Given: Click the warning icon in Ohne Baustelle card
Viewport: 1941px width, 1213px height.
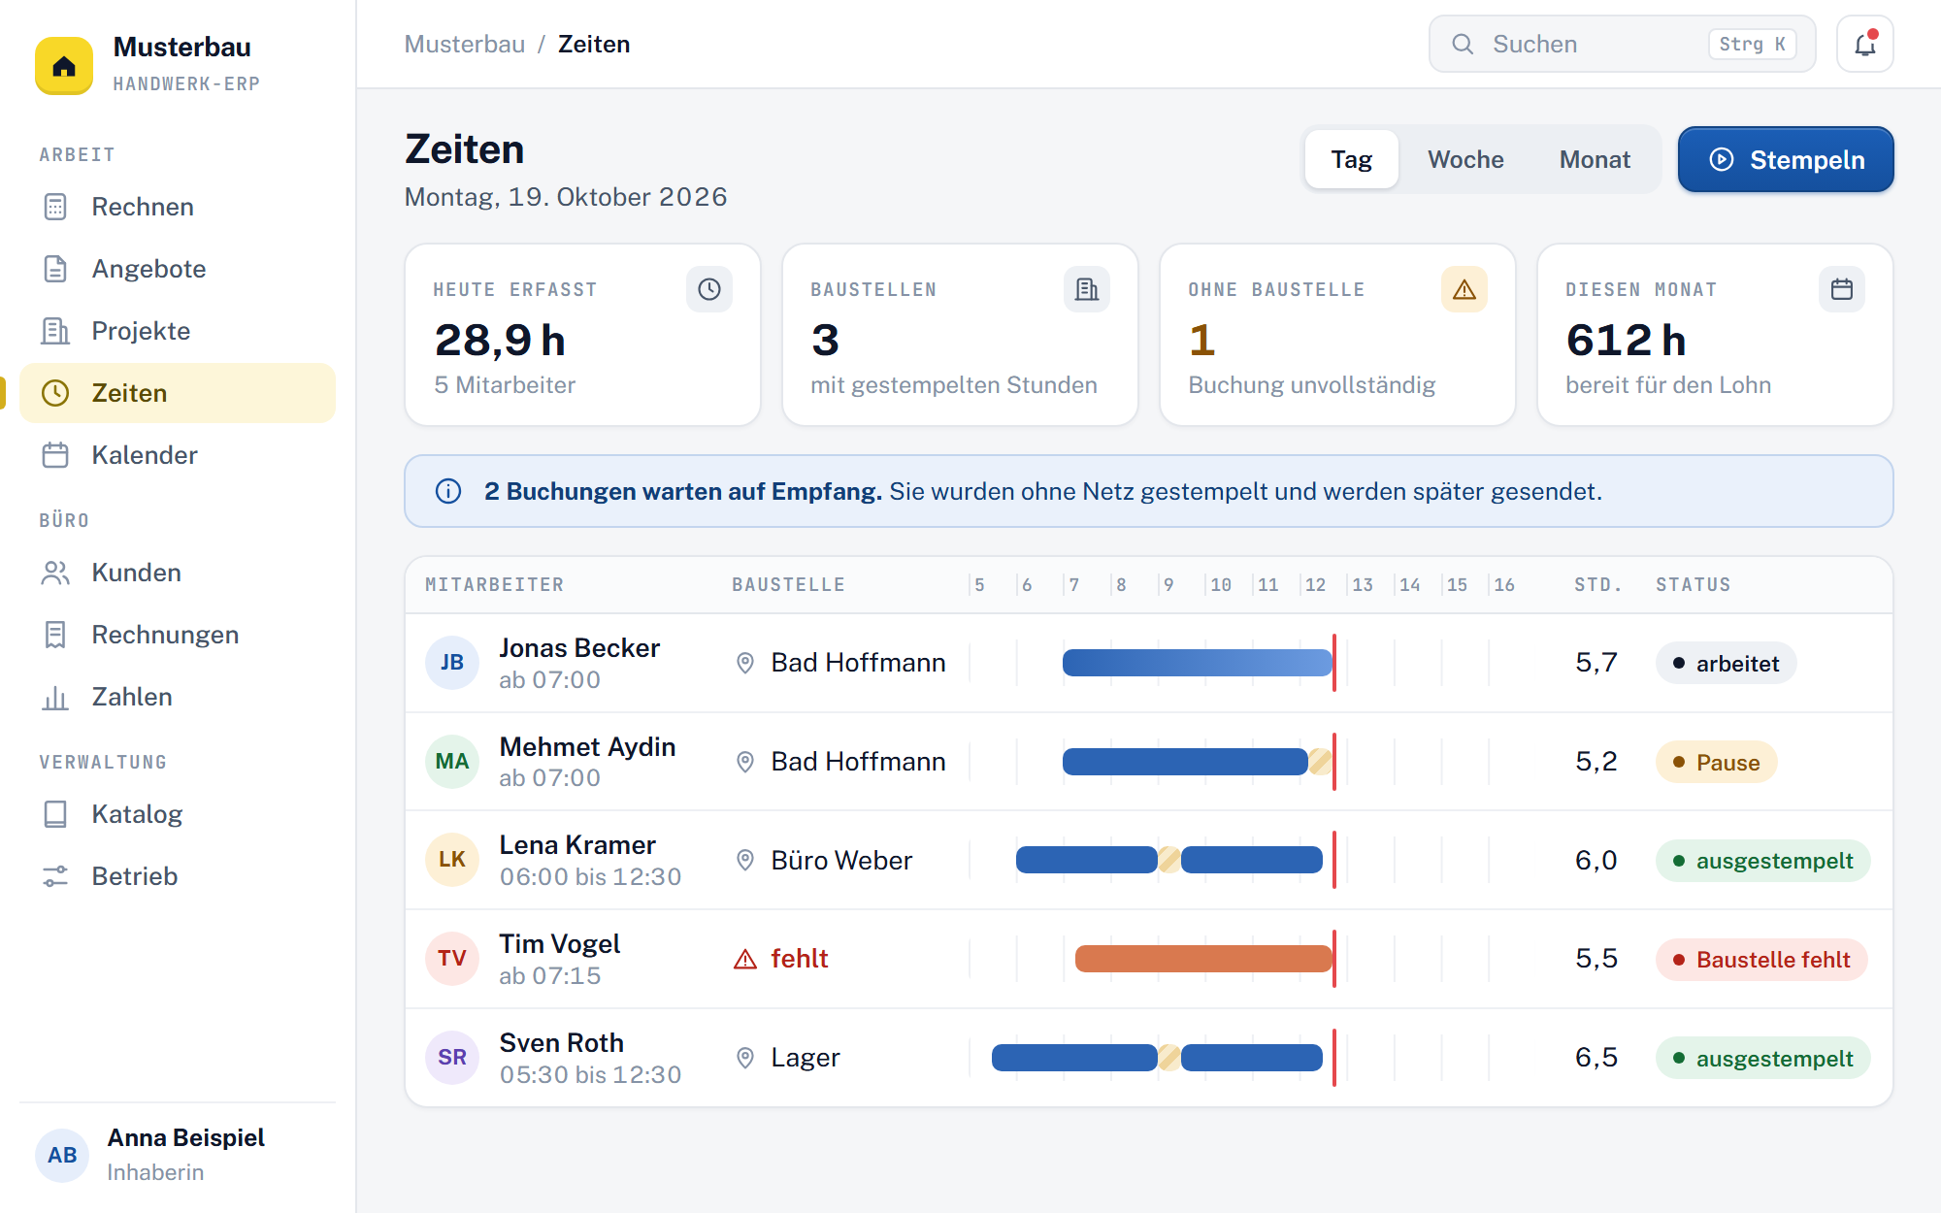Looking at the screenshot, I should 1464,289.
